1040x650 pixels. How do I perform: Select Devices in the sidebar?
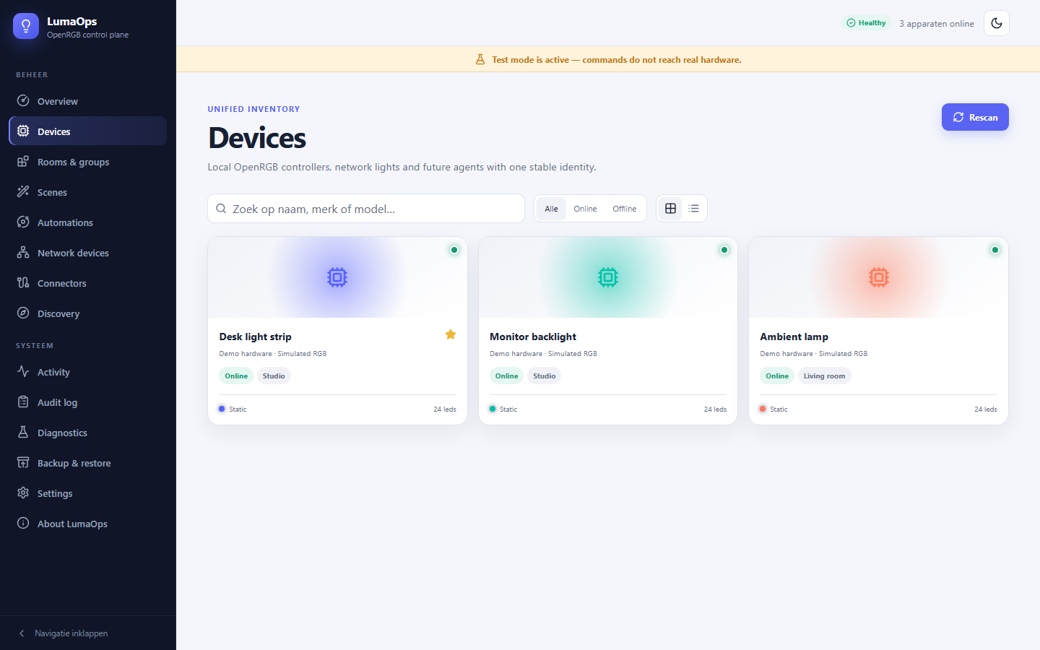point(87,131)
